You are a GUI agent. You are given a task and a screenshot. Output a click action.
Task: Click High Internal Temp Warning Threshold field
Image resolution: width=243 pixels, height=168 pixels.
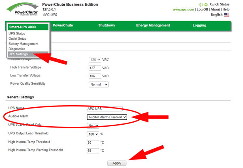tap(93, 151)
